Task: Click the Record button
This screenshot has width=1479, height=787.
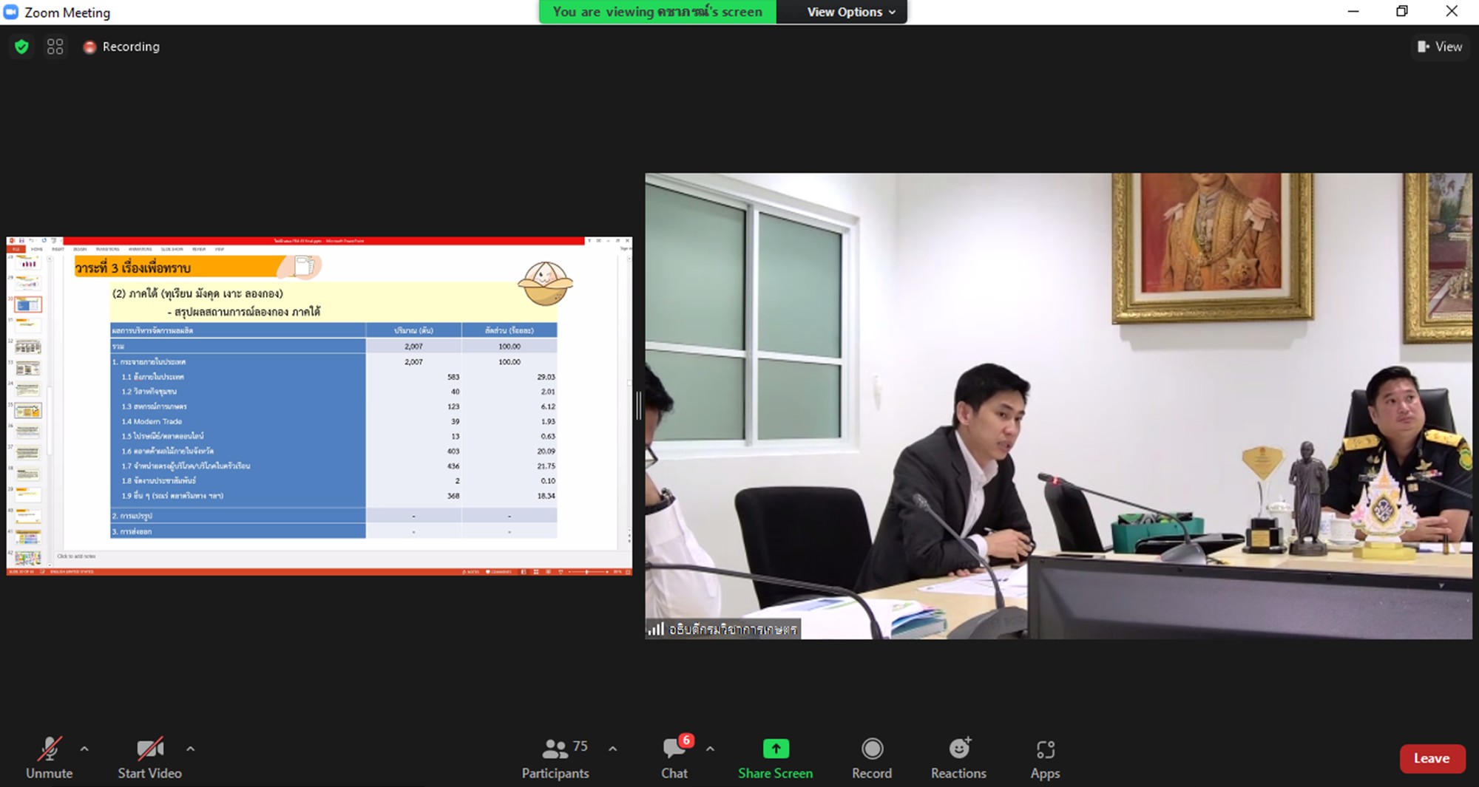Action: (872, 757)
